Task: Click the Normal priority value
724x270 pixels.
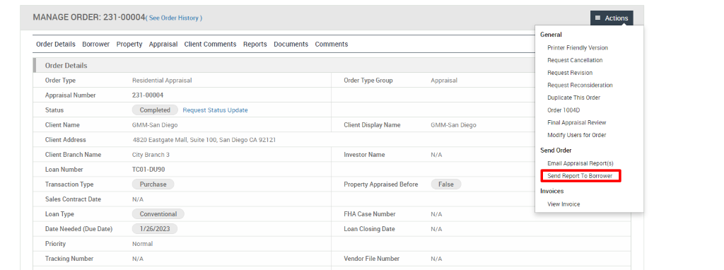Action: tap(143, 244)
